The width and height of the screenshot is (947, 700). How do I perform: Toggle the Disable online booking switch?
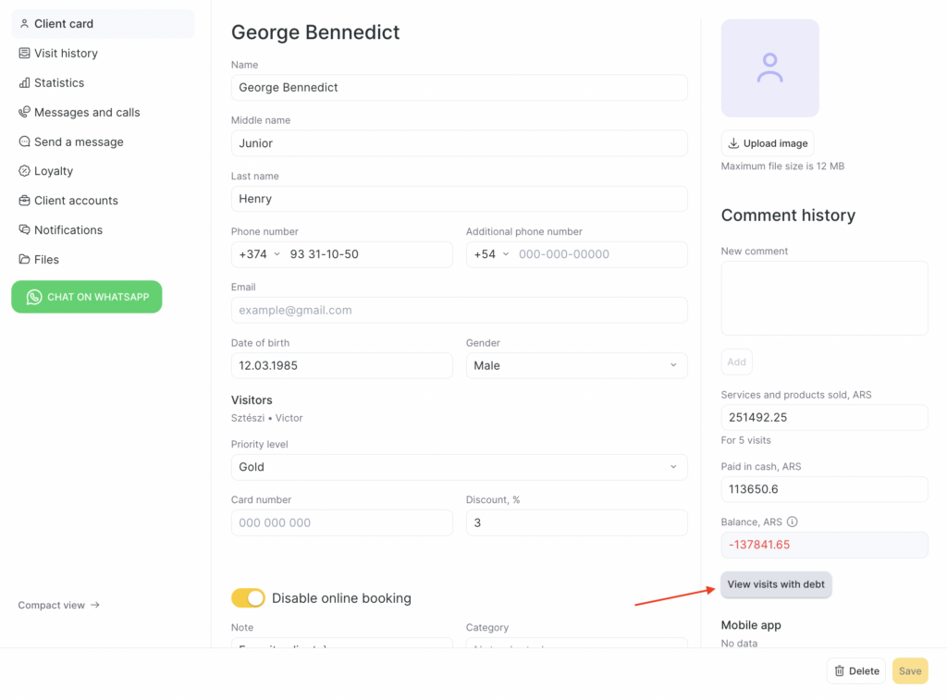(248, 598)
